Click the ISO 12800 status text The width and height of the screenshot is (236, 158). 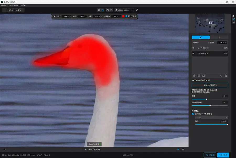[x=31, y=155]
